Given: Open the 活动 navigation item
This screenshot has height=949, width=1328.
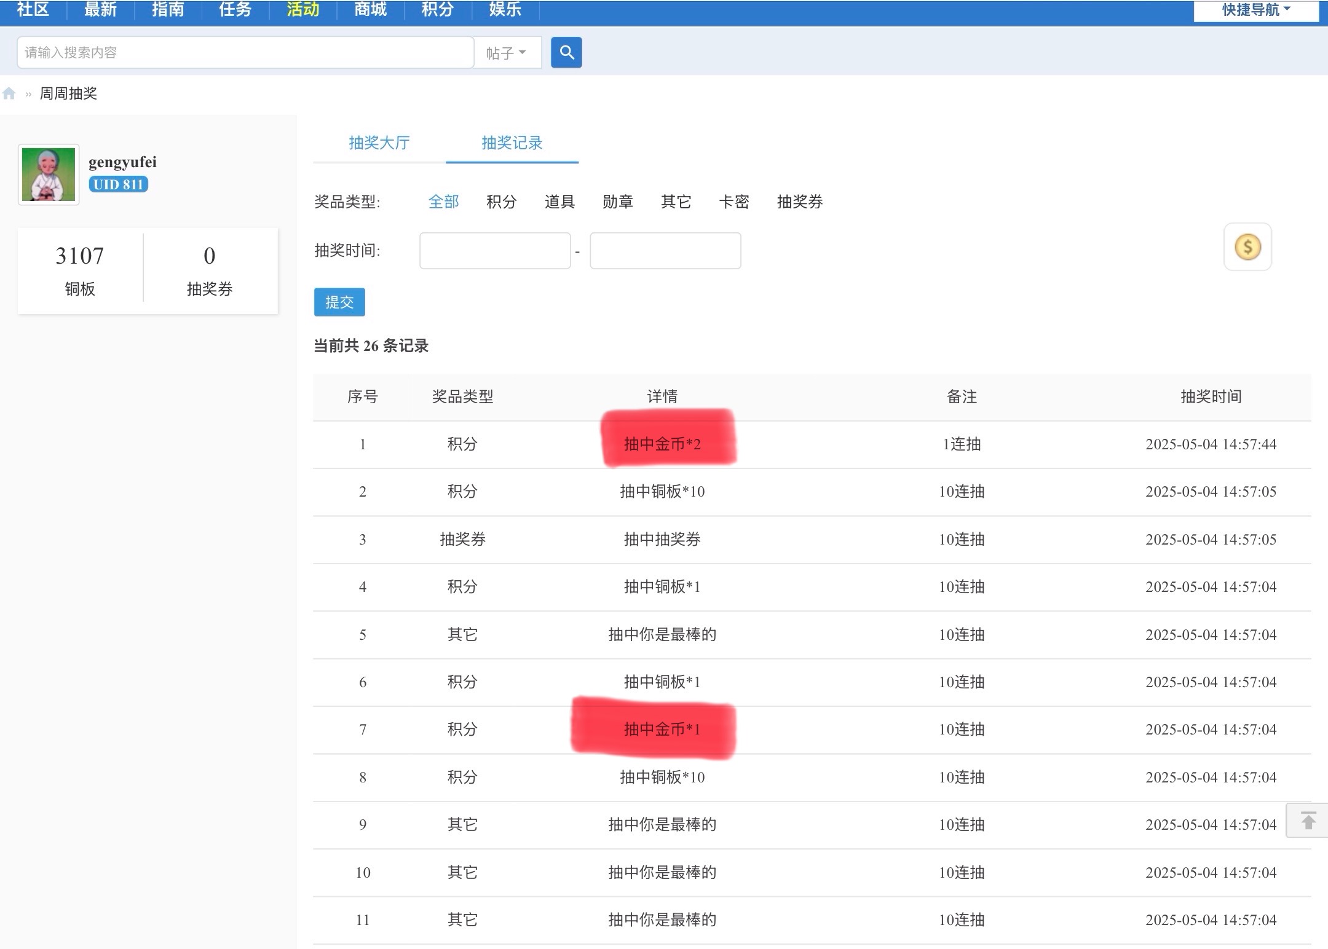Looking at the screenshot, I should (302, 9).
